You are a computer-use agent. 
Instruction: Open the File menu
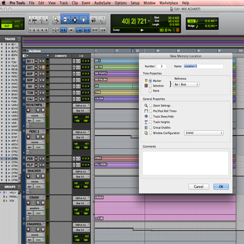pos(32,3)
